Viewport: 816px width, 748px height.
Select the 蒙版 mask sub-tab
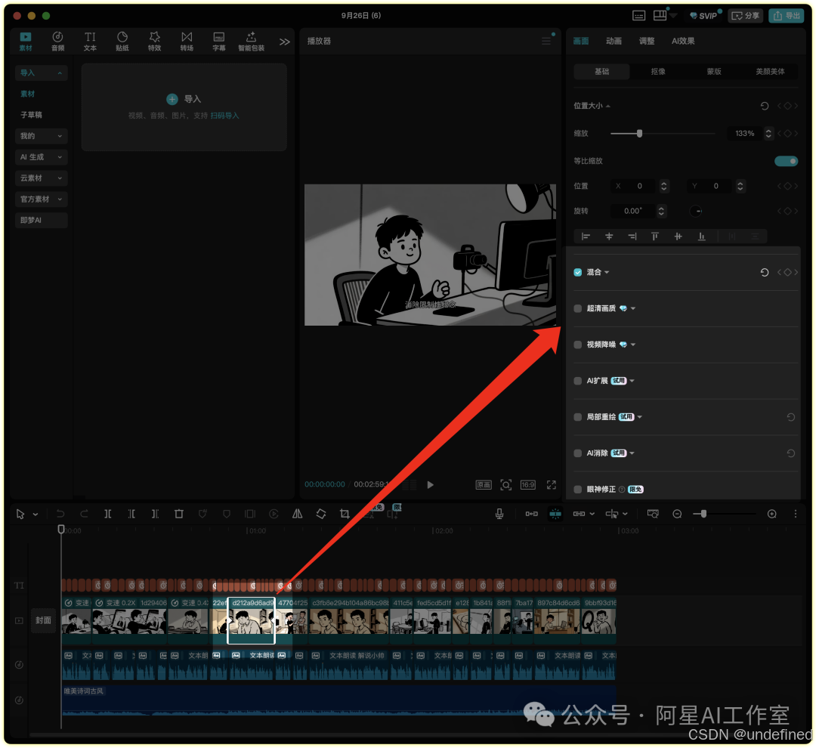(714, 71)
